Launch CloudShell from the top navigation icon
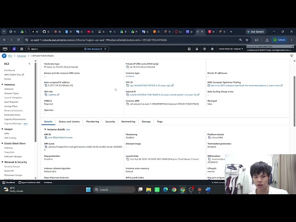 point(189,49)
